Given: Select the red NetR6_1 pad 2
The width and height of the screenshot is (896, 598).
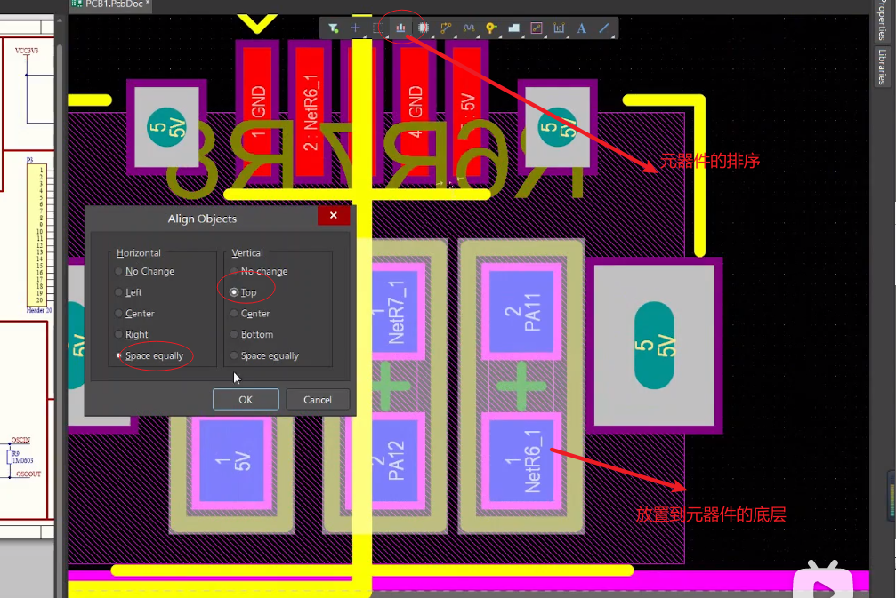Looking at the screenshot, I should point(311,111).
